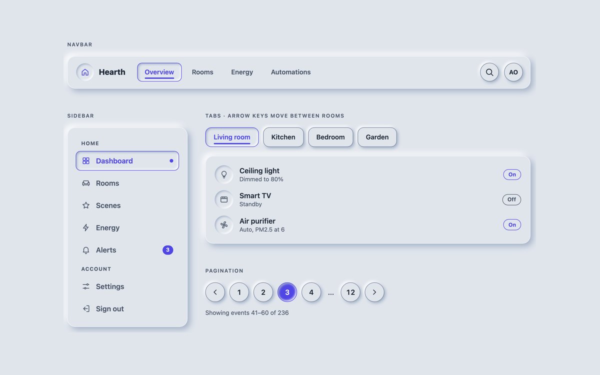Click the ACCOUNT section heading in the sidebar
The width and height of the screenshot is (600, 375).
tap(96, 269)
